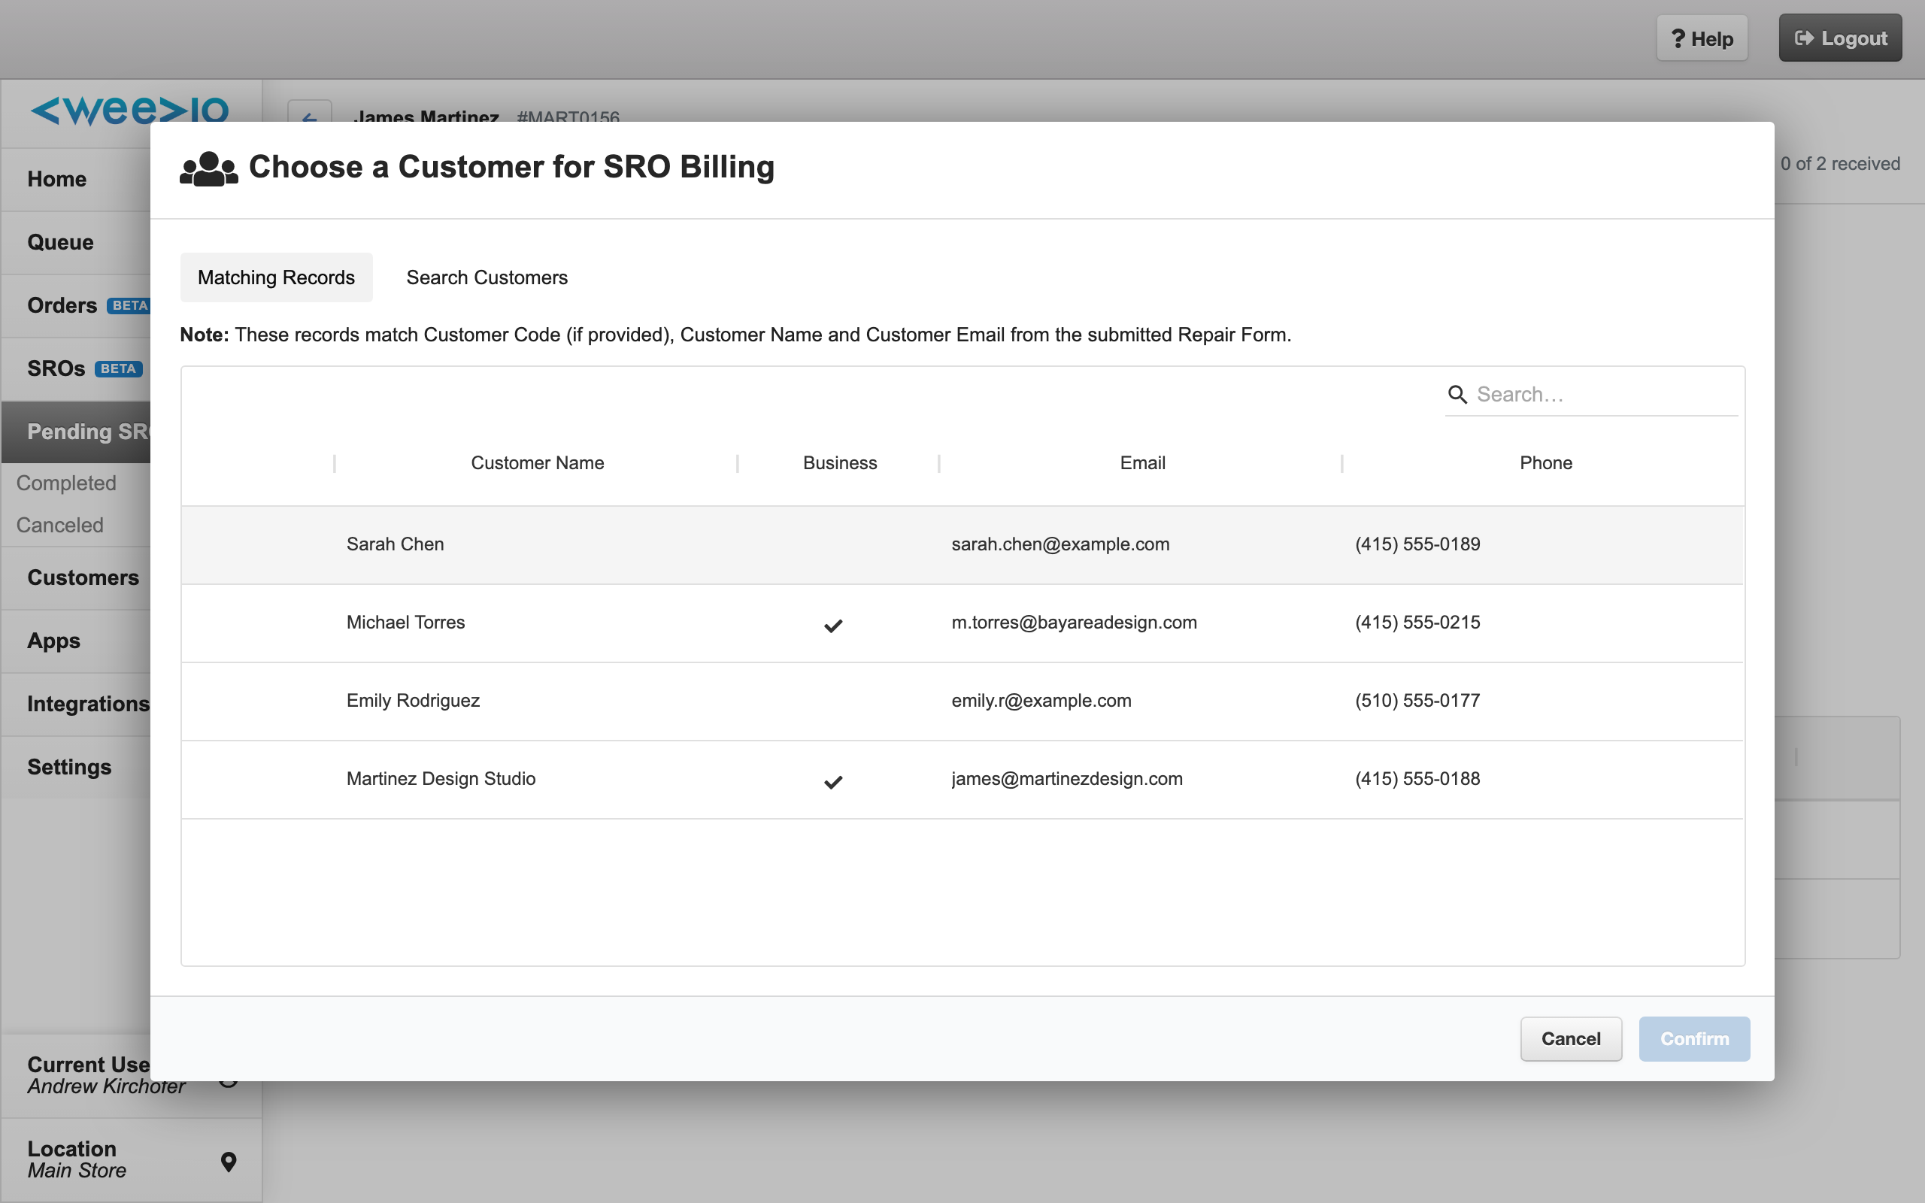The width and height of the screenshot is (1925, 1203).
Task: Select the Sarah Chen row
Action: pos(962,545)
